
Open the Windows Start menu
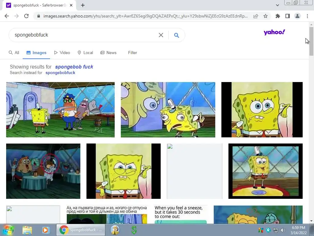[8, 230]
